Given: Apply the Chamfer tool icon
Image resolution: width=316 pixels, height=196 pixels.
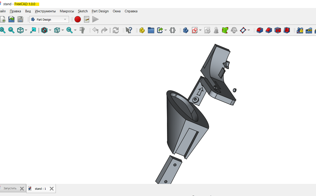Looking at the screenshot, I should tap(269, 30).
